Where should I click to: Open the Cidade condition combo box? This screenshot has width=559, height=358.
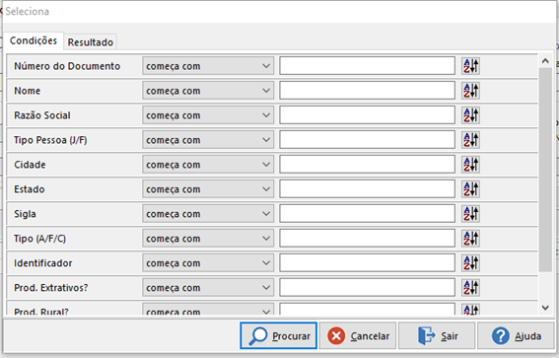click(x=208, y=165)
